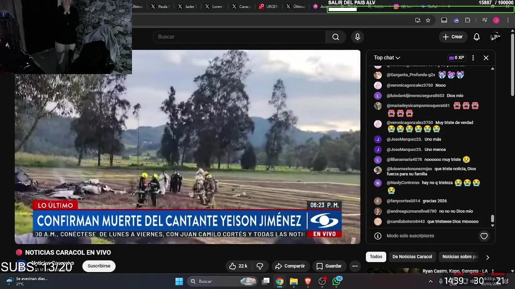Launch Brave browser from taskbar
Screen dimensions: 515x289
tap(308, 281)
